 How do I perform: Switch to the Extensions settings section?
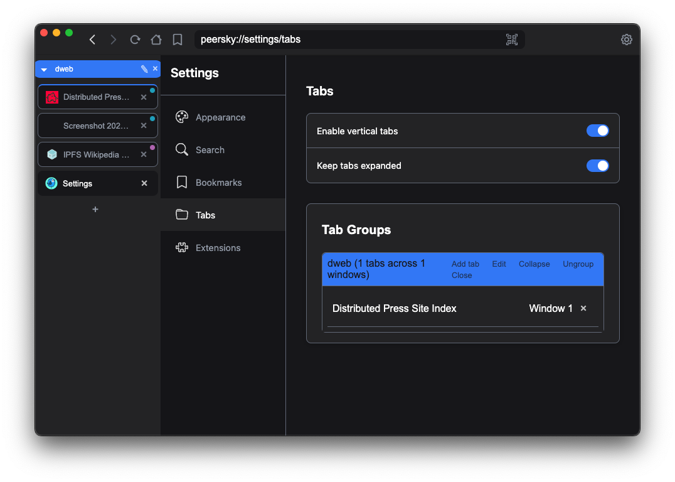[218, 248]
